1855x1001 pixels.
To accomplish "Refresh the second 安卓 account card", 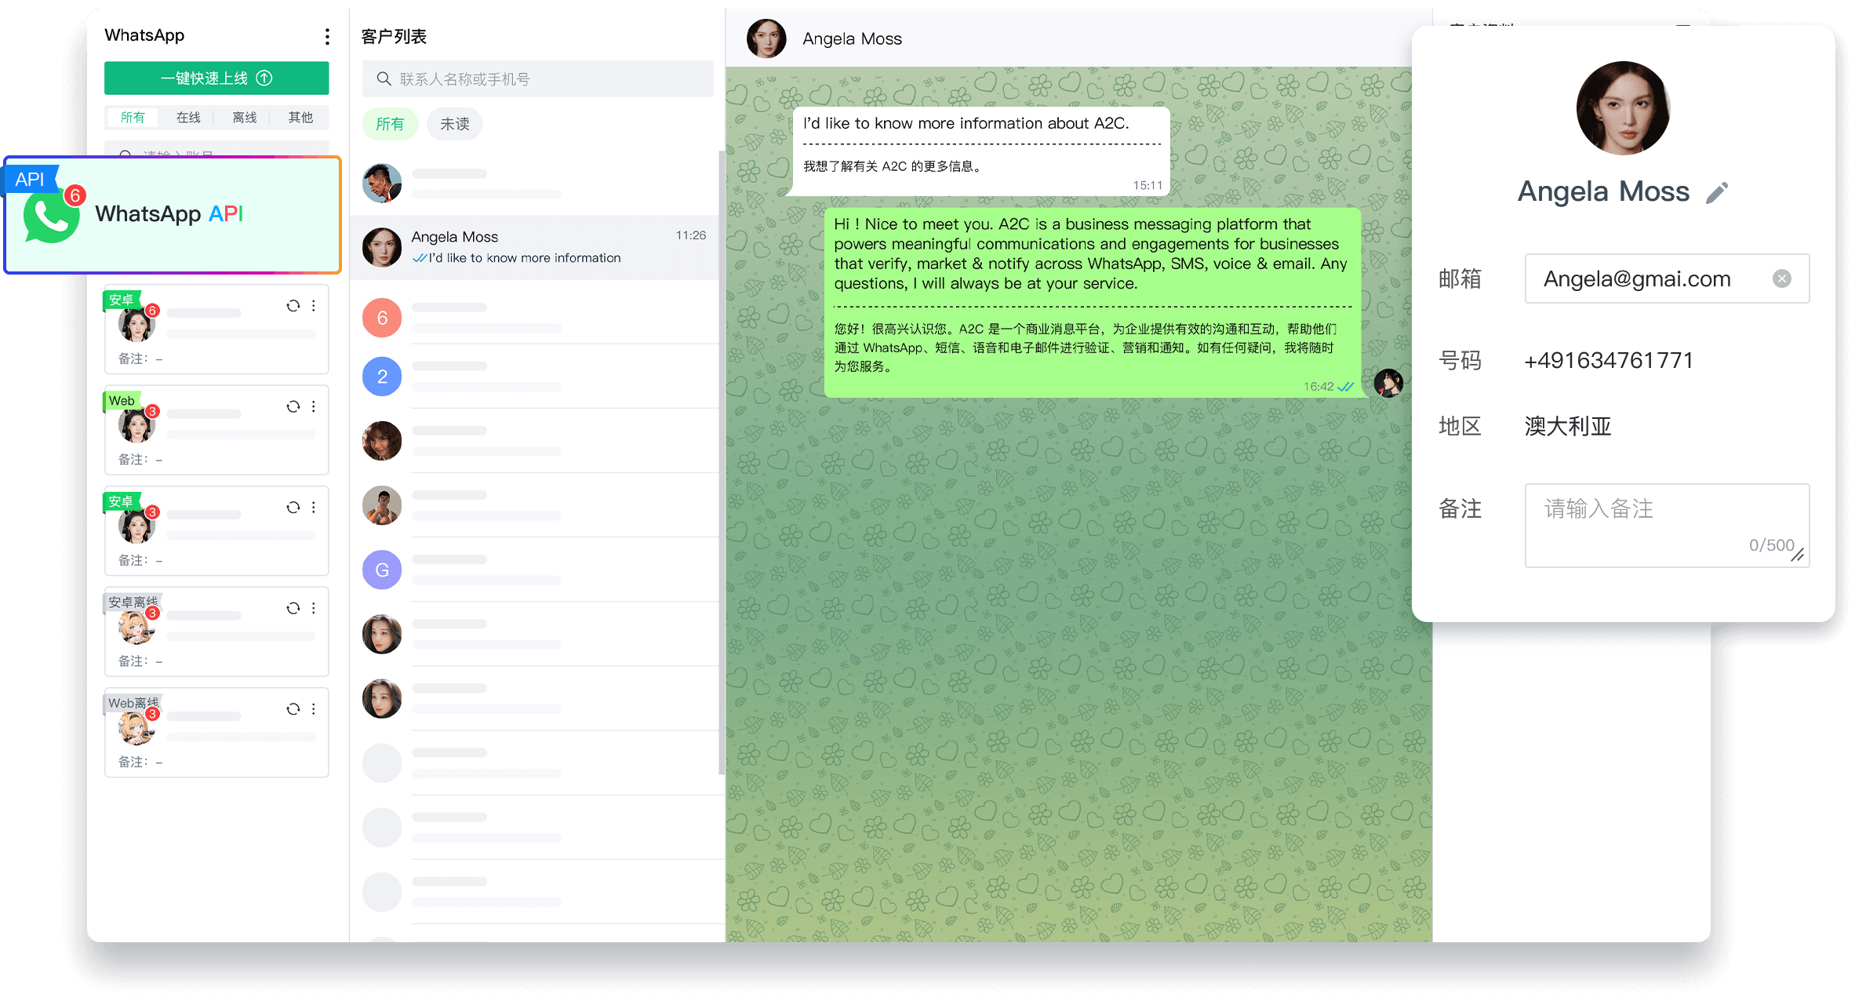I will click(293, 508).
